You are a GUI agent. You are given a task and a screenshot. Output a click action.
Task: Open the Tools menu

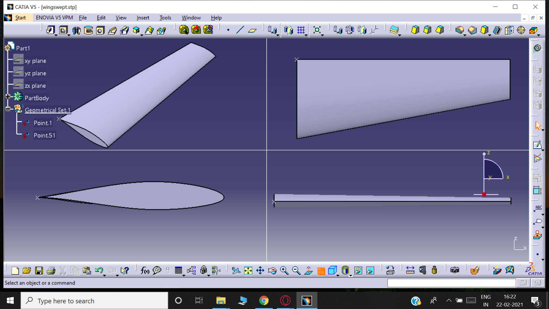[x=165, y=18]
